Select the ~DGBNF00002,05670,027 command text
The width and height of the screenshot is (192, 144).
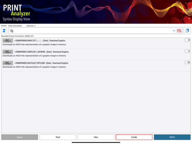point(41,63)
